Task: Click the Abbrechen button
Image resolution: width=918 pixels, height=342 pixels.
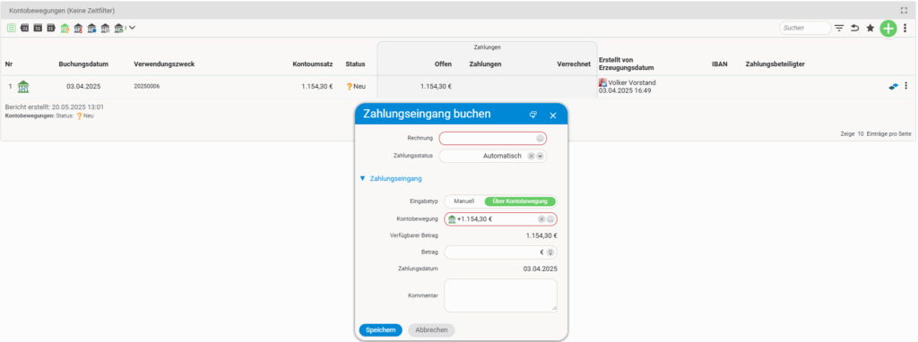Action: [x=431, y=330]
